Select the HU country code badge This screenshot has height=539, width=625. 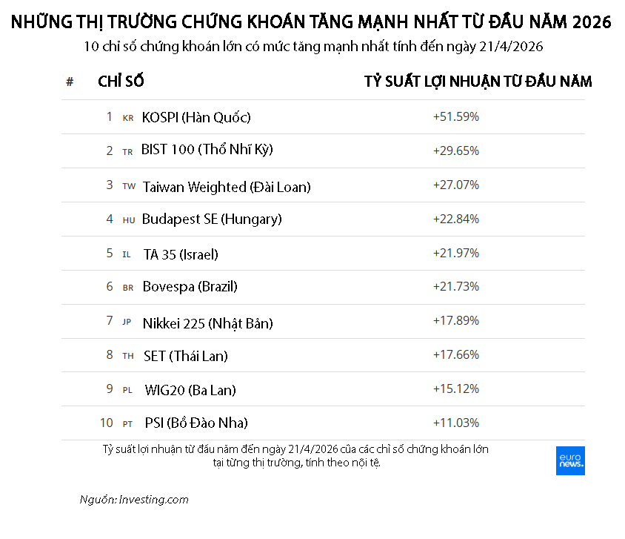pyautogui.click(x=128, y=220)
